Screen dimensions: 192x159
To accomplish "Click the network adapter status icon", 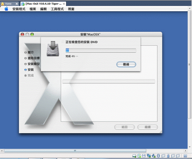I will pos(149,156).
